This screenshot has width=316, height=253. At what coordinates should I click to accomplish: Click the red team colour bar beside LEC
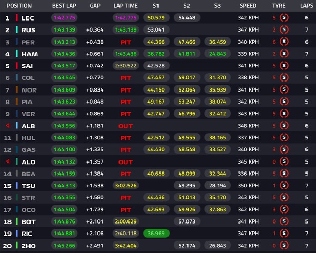tap(17, 18)
